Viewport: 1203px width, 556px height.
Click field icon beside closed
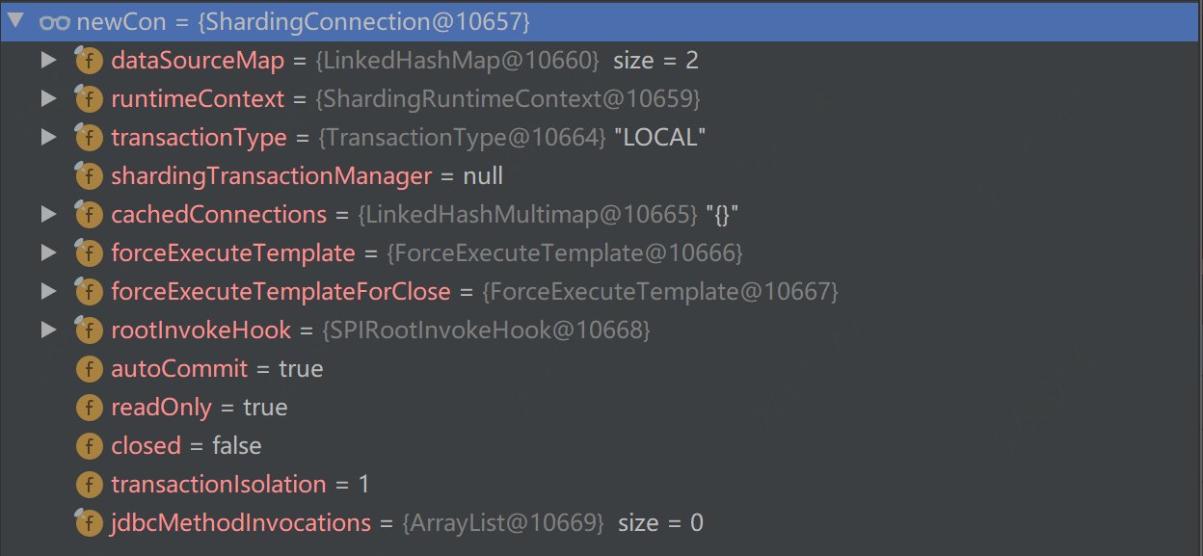pos(89,446)
